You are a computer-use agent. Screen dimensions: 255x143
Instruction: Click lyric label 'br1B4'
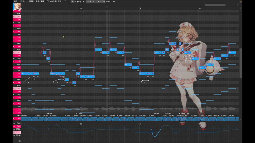tap(156, 114)
